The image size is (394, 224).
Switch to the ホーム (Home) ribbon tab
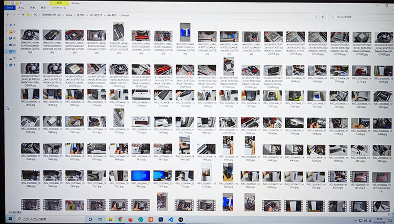pos(22,8)
